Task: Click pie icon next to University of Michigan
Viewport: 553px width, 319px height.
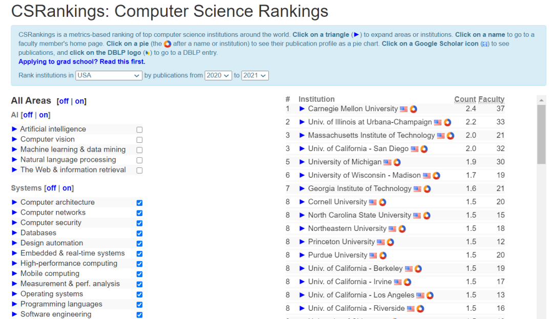Action: [397, 162]
